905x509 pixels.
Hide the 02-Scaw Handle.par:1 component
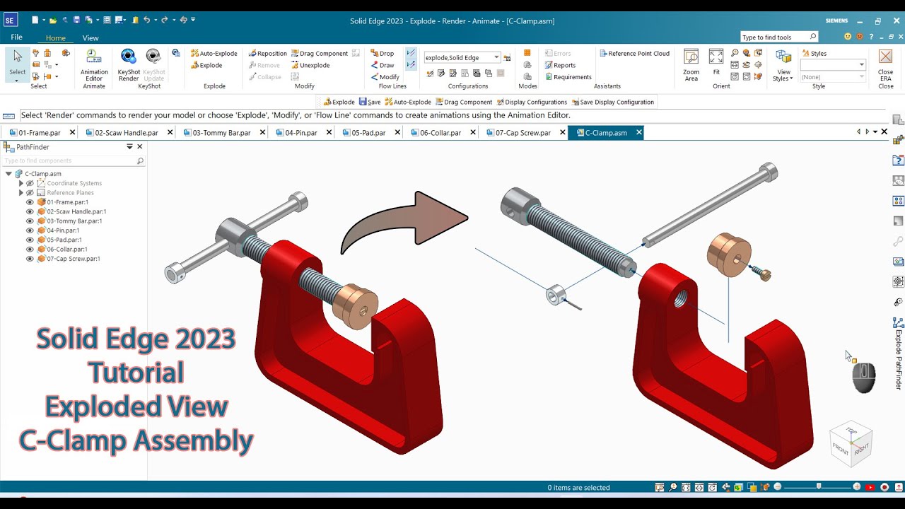(30, 211)
